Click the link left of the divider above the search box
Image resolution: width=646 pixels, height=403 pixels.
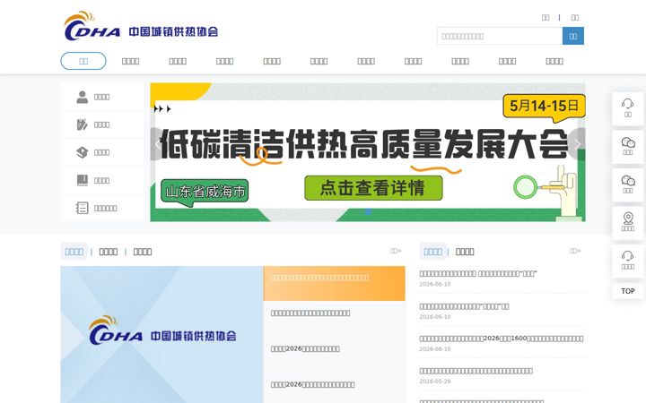pos(546,18)
